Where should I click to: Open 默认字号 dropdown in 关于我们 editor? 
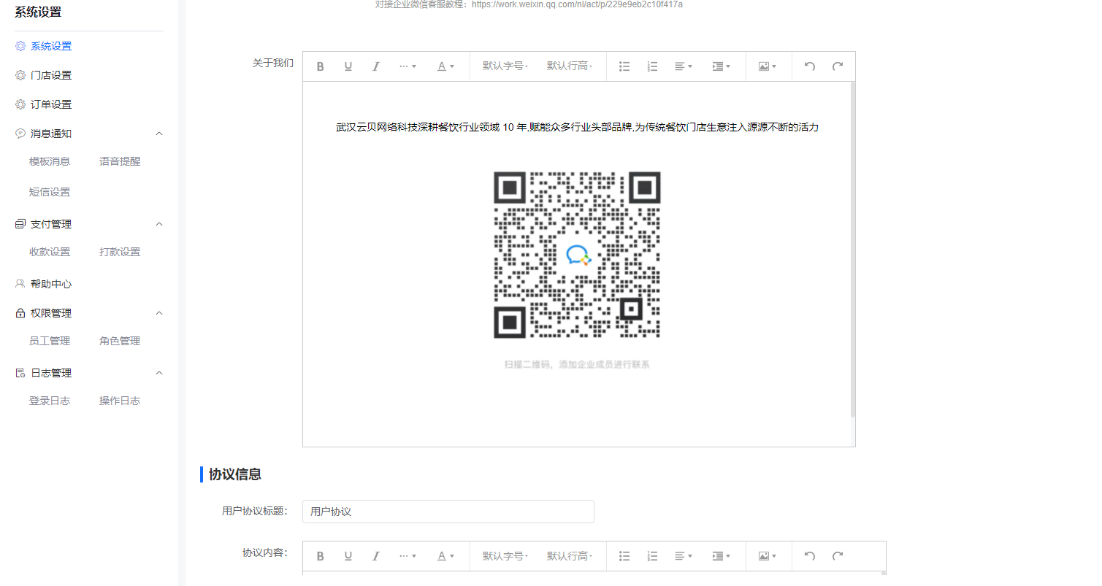click(505, 66)
